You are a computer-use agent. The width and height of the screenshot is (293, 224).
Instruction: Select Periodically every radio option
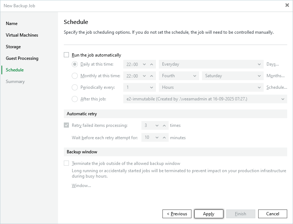[x=75, y=87]
